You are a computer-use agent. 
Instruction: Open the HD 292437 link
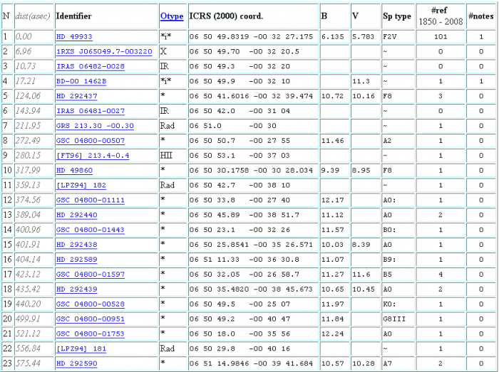click(77, 96)
